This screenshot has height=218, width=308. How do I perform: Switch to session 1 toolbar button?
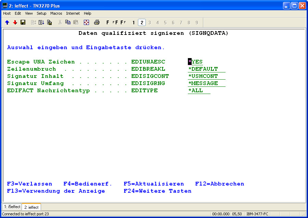[x=133, y=23]
